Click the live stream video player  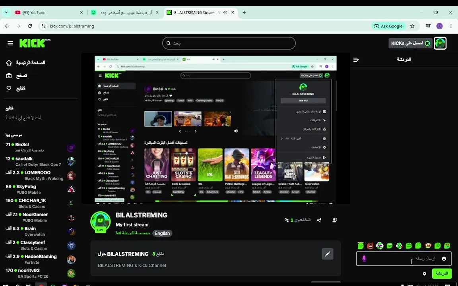(215, 128)
